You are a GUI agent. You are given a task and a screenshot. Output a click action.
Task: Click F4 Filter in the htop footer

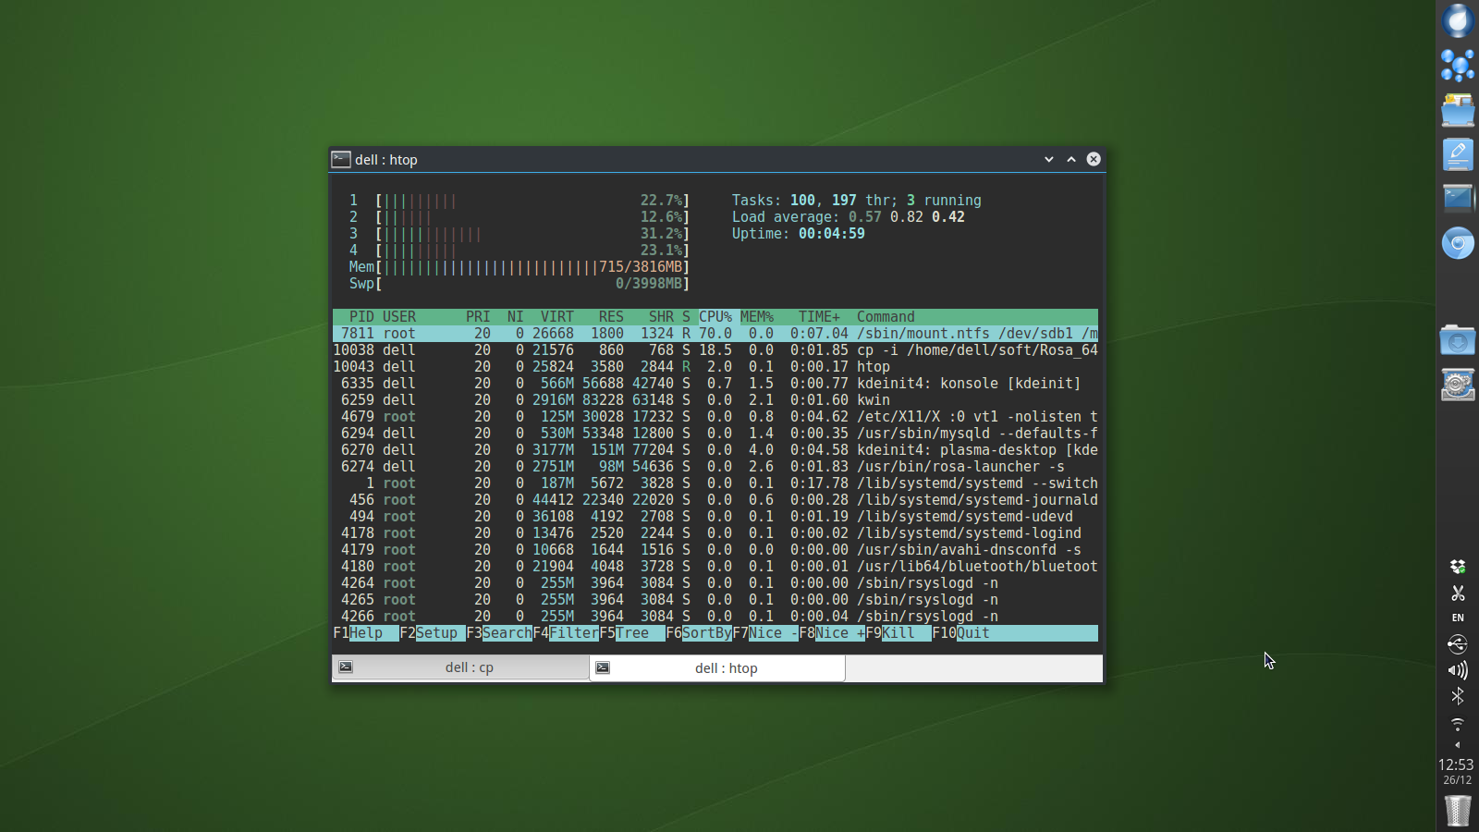point(566,633)
